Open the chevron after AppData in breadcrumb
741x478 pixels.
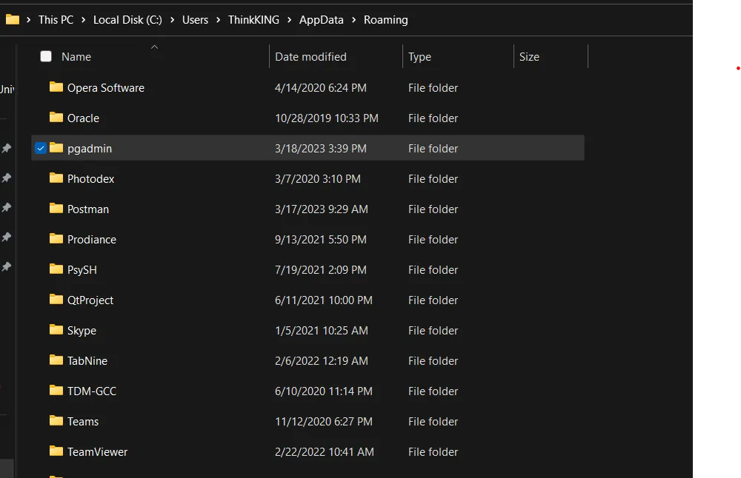[x=353, y=20]
